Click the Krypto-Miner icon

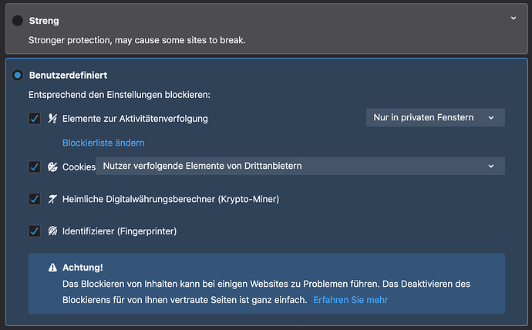point(53,199)
